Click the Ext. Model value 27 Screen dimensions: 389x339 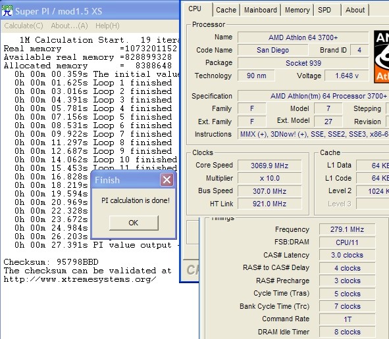coord(328,122)
